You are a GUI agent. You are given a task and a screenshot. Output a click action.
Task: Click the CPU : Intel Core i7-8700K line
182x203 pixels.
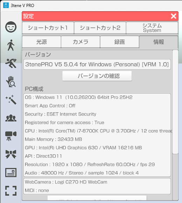point(98,131)
